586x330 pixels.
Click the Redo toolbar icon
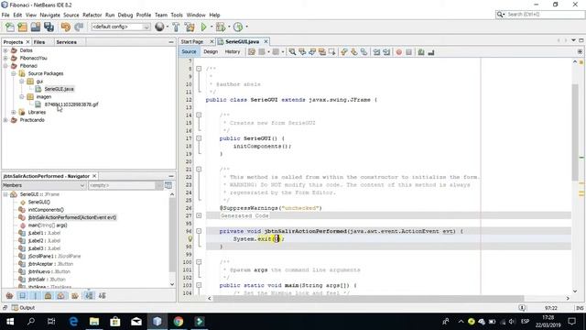pyautogui.click(x=79, y=27)
